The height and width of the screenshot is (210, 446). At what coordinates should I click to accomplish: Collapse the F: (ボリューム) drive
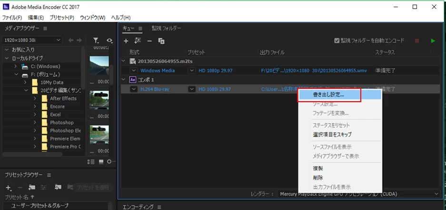tap(16, 75)
